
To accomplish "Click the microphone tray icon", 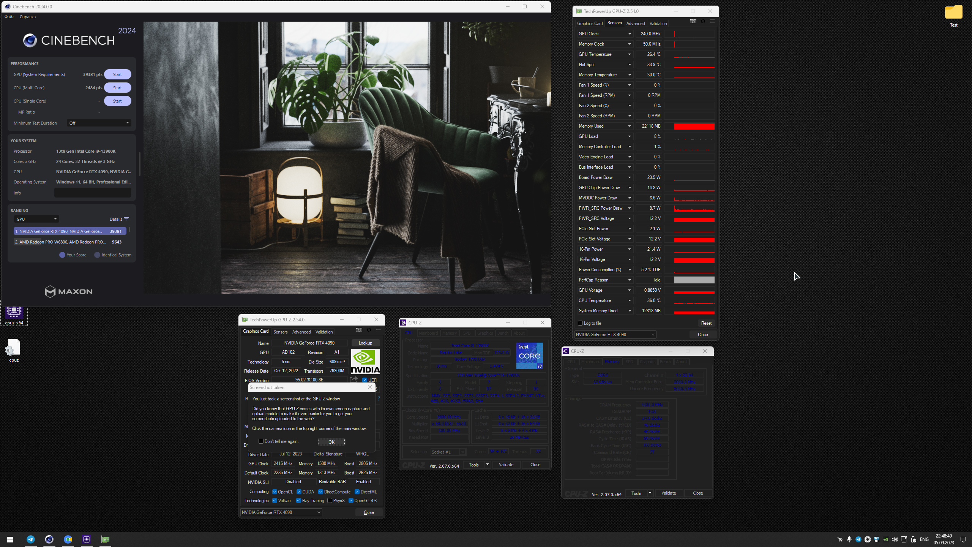I will pos(849,539).
